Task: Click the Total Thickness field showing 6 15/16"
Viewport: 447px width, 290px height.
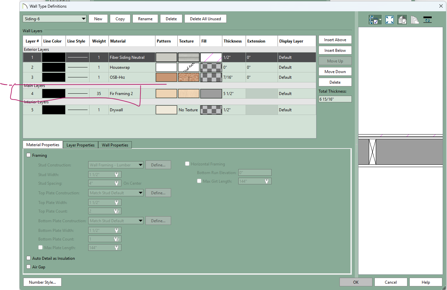Action: 335,99
